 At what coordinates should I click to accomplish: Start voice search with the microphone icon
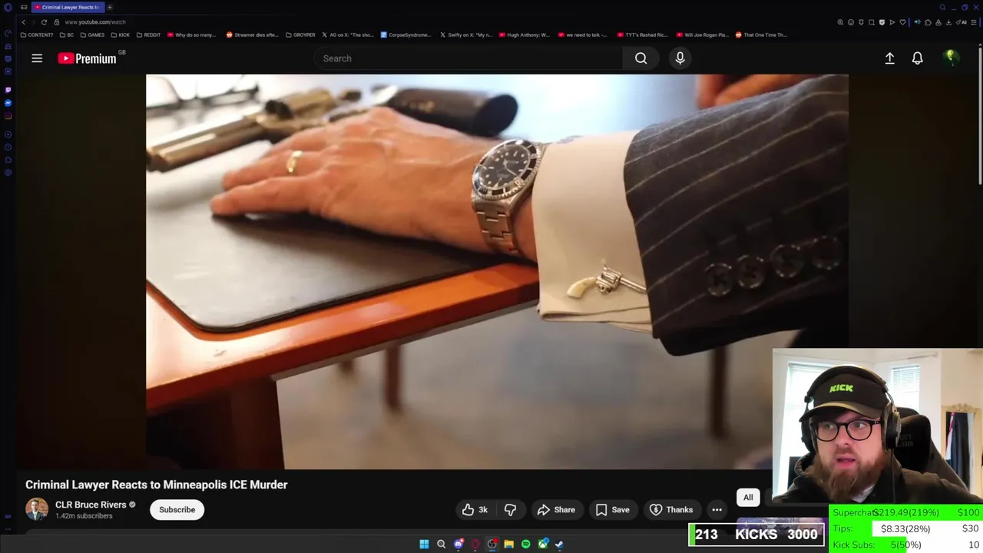tap(680, 58)
